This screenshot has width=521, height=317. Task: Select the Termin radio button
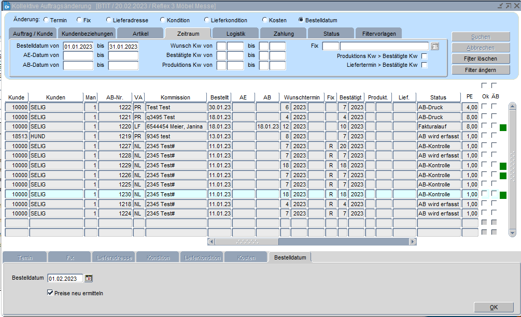pos(46,20)
